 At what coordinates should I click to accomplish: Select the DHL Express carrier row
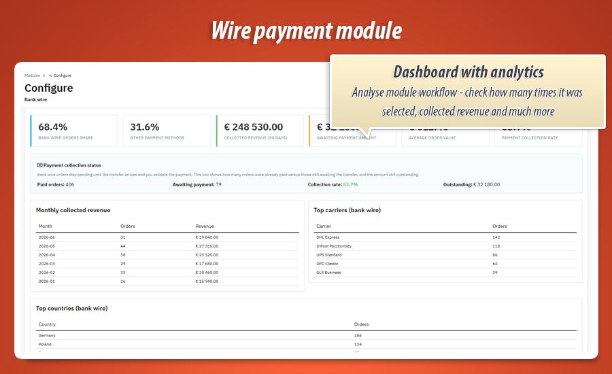coord(445,237)
